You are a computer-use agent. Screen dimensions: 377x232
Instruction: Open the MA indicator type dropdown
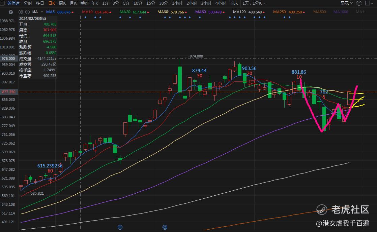pos(38,12)
